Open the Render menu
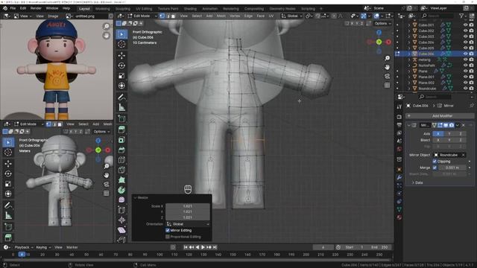The width and height of the screenshot is (477, 268). tap(36, 8)
